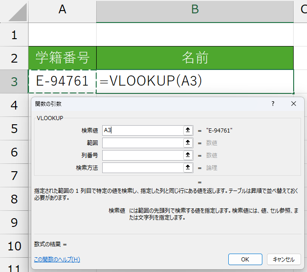Click the select all corner triangle
The image size is (307, 272).
tap(18, 12)
